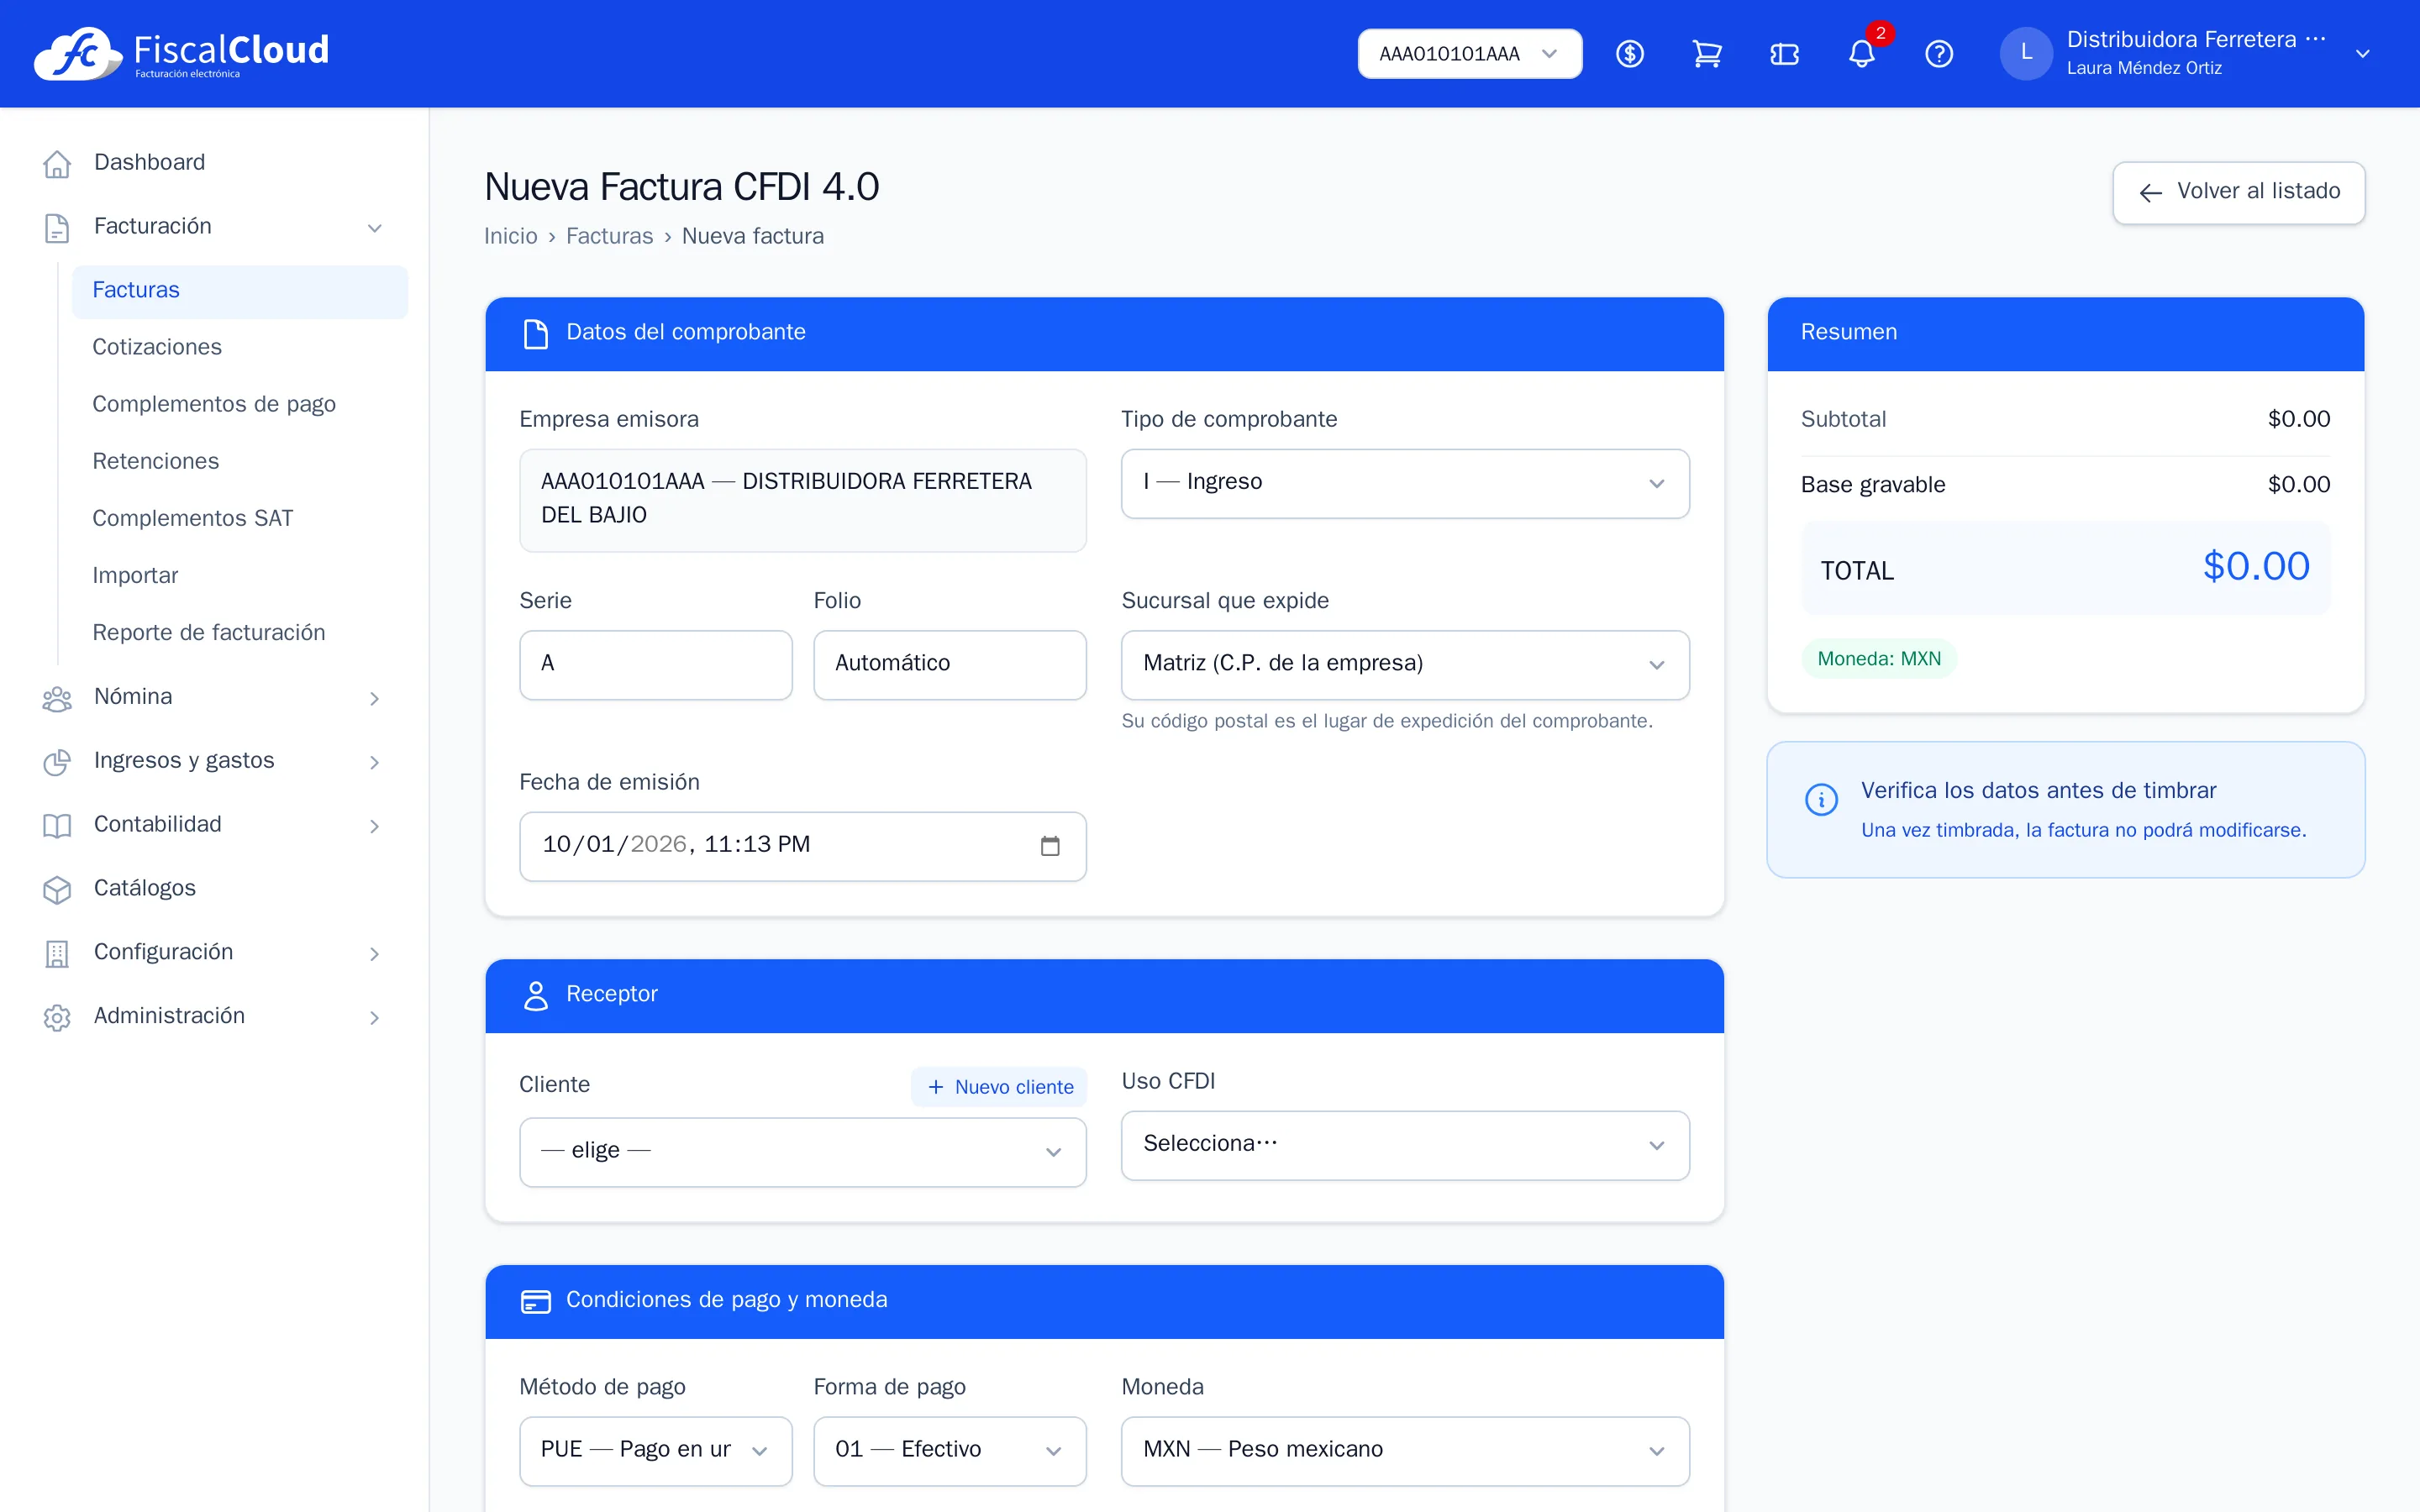Select Facturas in the sidebar
The width and height of the screenshot is (2420, 1512).
pos(239,291)
